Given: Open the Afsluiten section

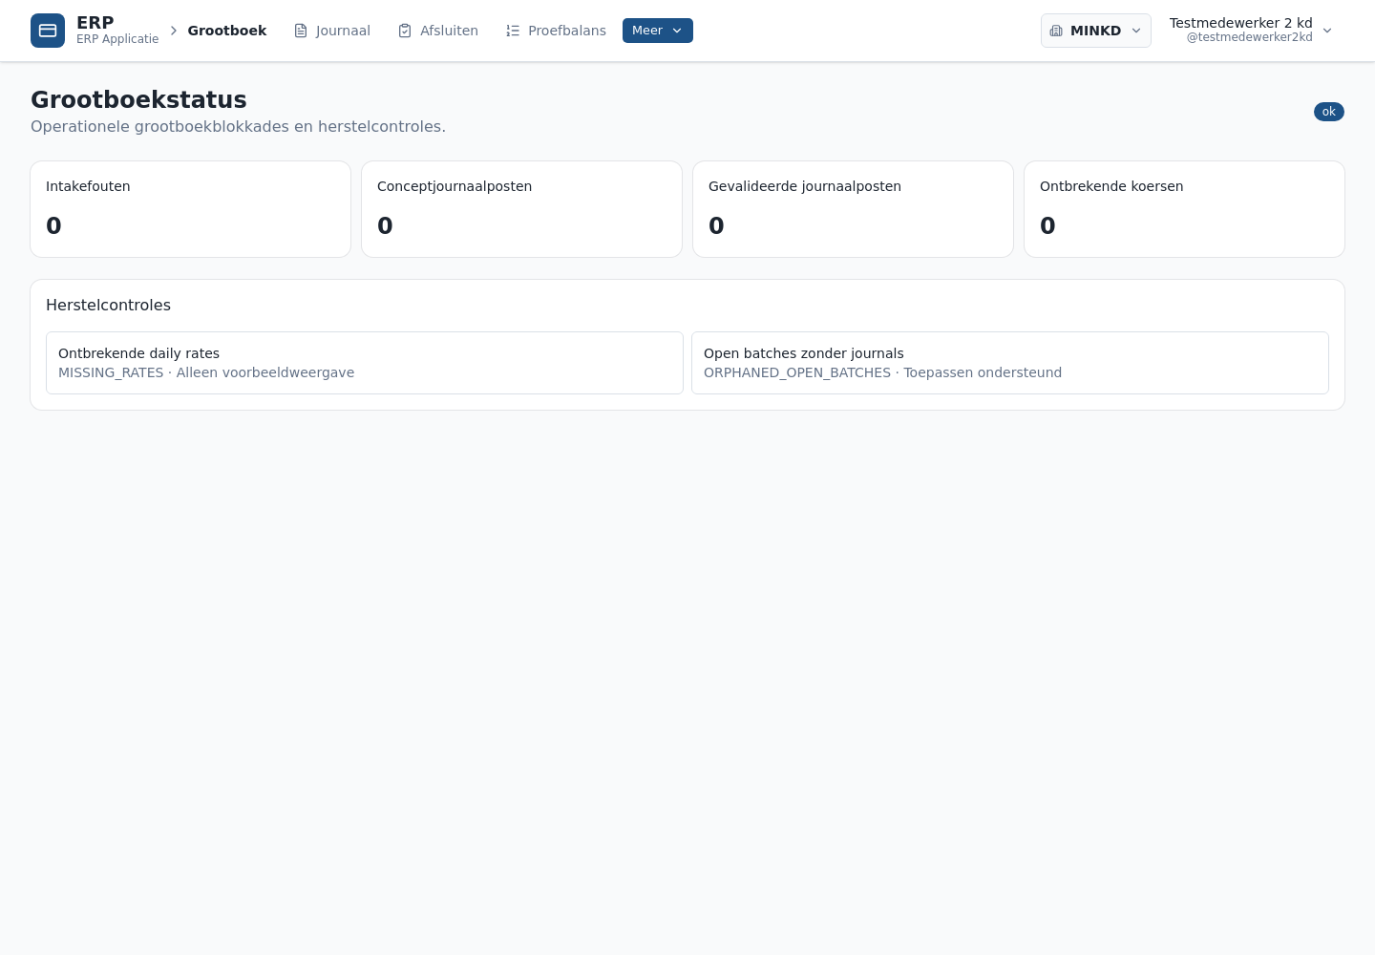Looking at the screenshot, I should (438, 31).
